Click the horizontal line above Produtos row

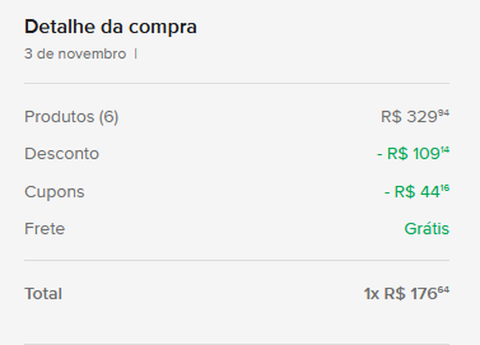237,83
